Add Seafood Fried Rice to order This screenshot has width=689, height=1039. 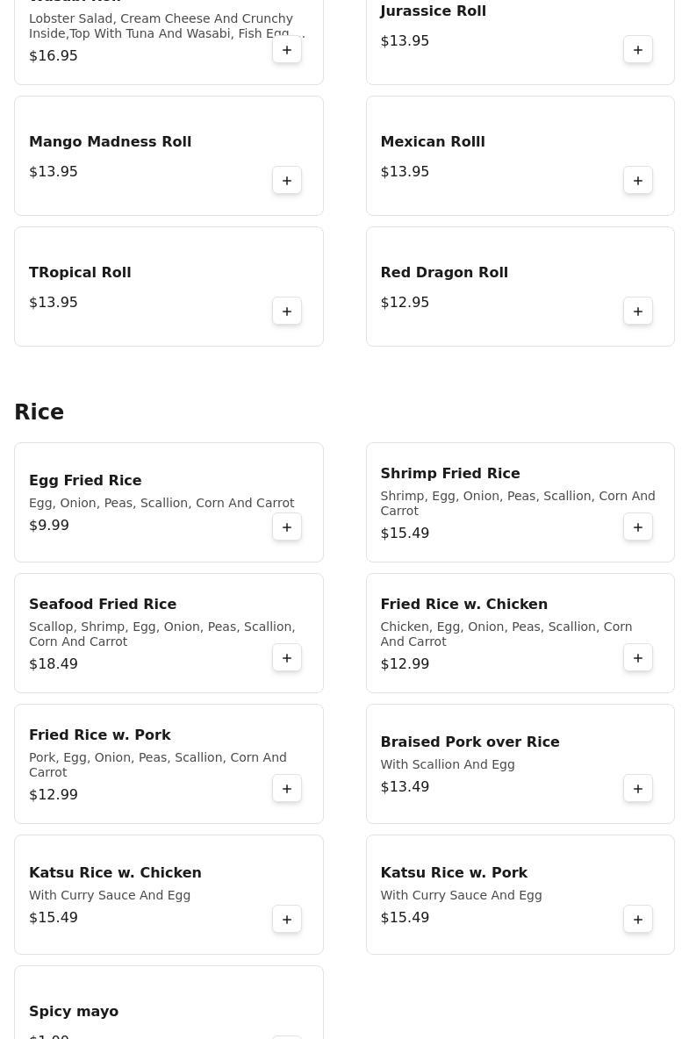point(287,658)
